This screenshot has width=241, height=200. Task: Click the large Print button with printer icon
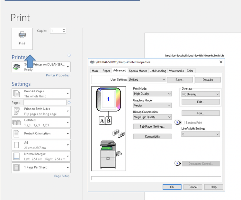(22, 39)
